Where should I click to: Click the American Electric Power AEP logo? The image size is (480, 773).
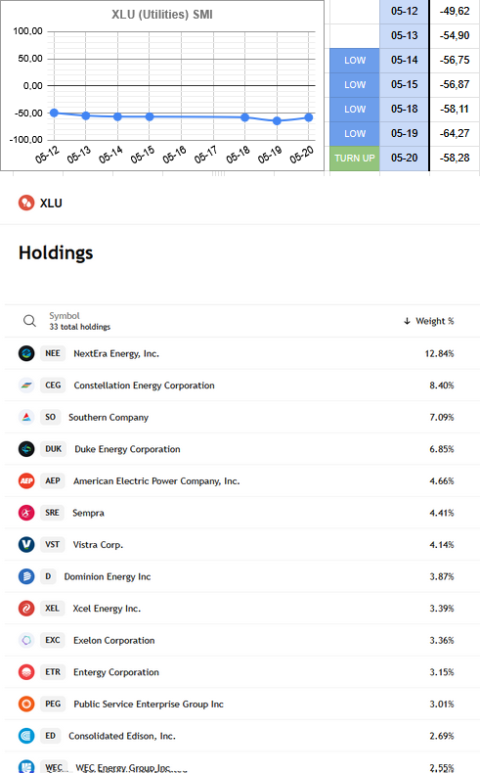26,480
